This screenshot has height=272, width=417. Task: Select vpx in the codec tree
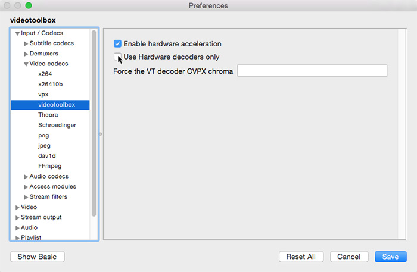pos(43,95)
